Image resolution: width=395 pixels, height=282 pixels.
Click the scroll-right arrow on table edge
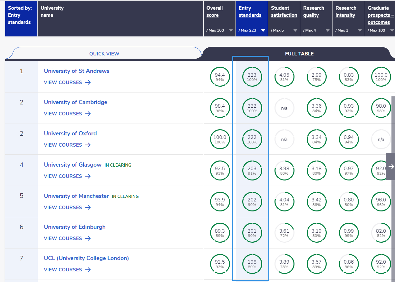(391, 167)
